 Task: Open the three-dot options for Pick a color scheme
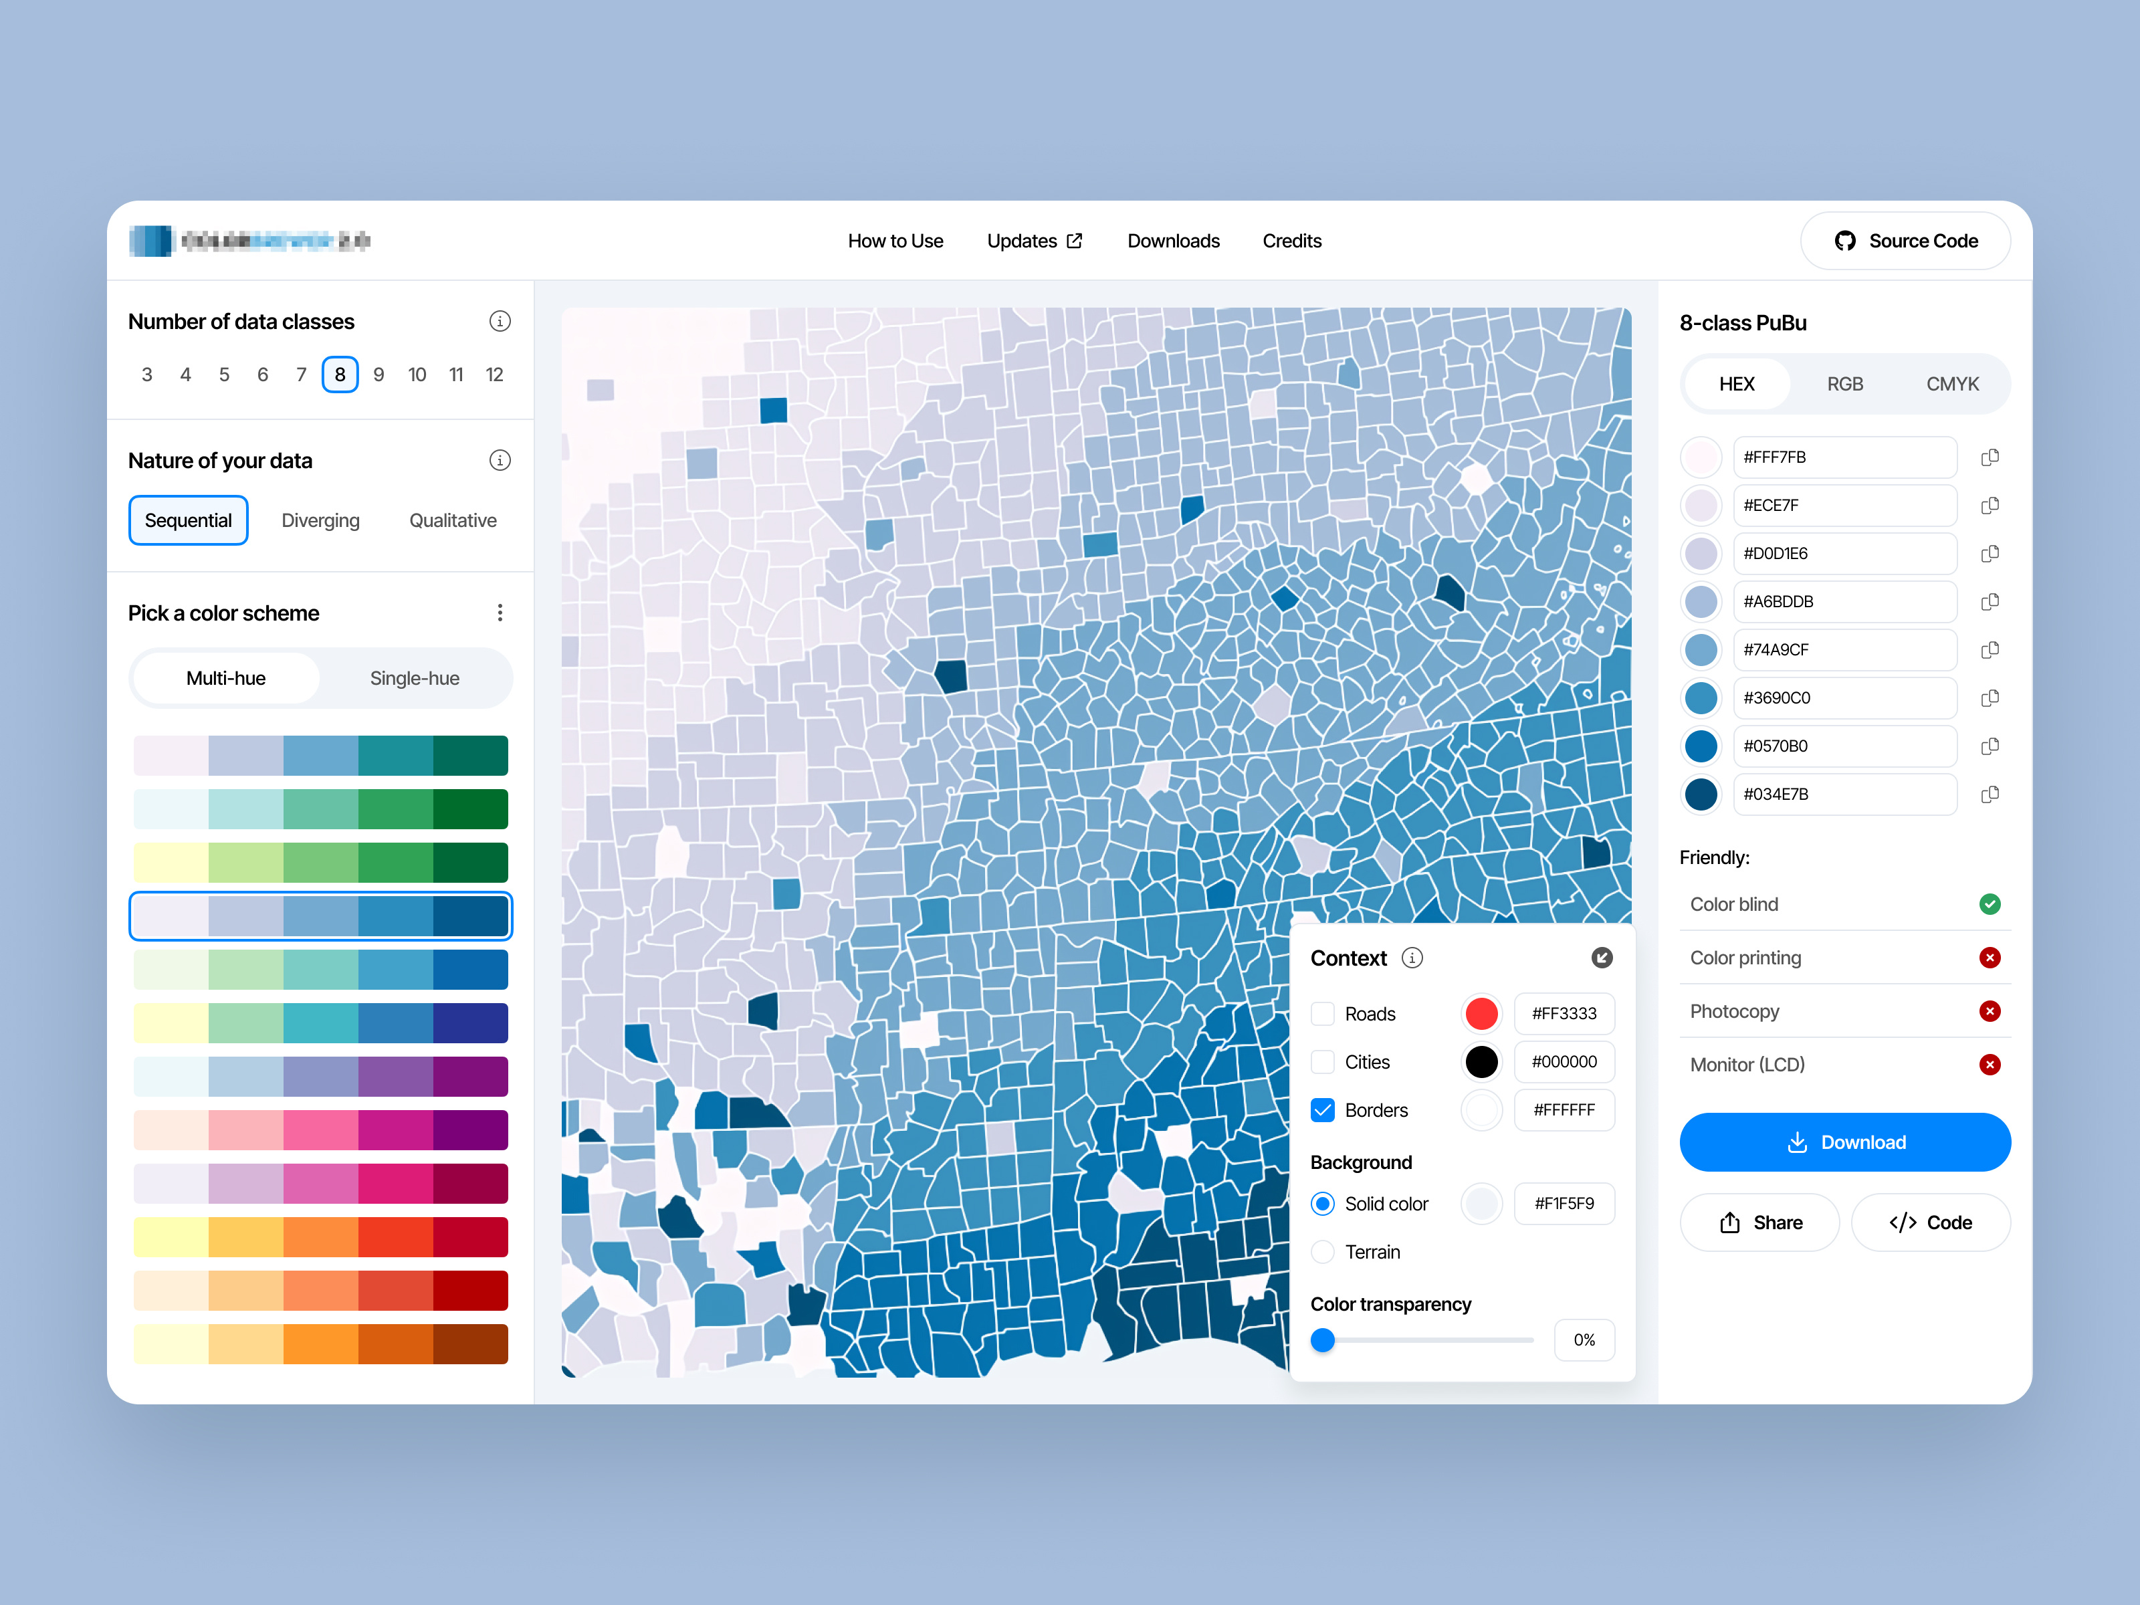point(500,613)
